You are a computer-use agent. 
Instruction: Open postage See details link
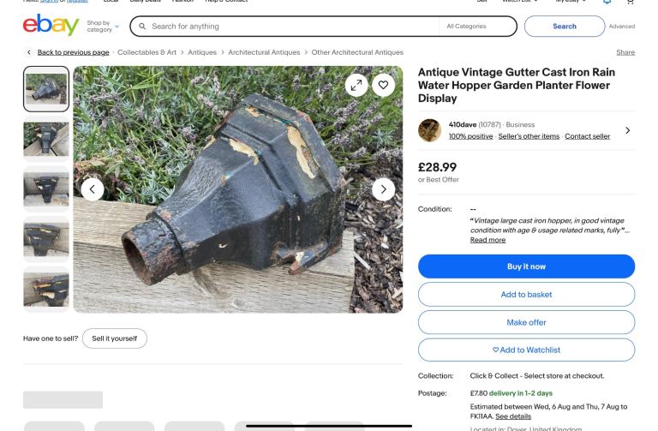513,416
